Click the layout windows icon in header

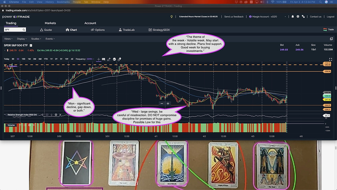(x=303, y=17)
